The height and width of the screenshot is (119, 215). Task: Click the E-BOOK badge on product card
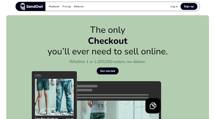(38, 76)
